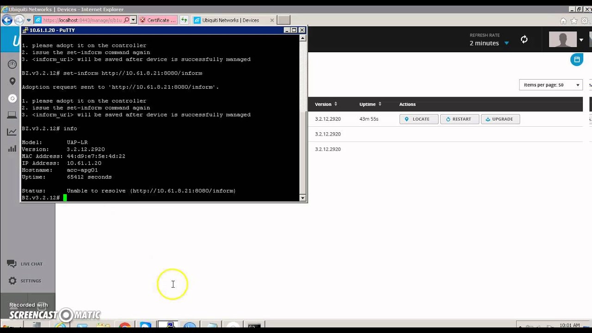
Task: Click the 43m 55s uptime cell
Action: [x=369, y=119]
